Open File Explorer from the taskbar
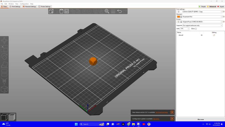Viewport: 225px width, 127px height. point(133,124)
